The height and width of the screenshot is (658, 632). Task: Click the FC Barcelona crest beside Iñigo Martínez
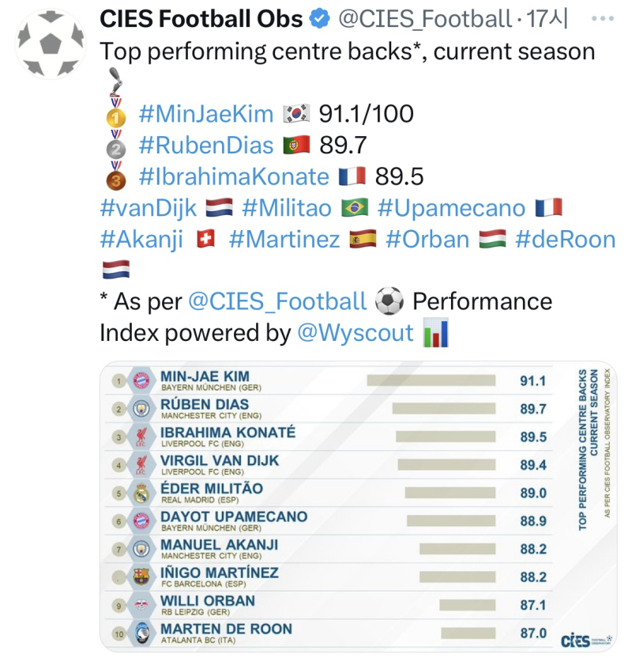[x=141, y=577]
